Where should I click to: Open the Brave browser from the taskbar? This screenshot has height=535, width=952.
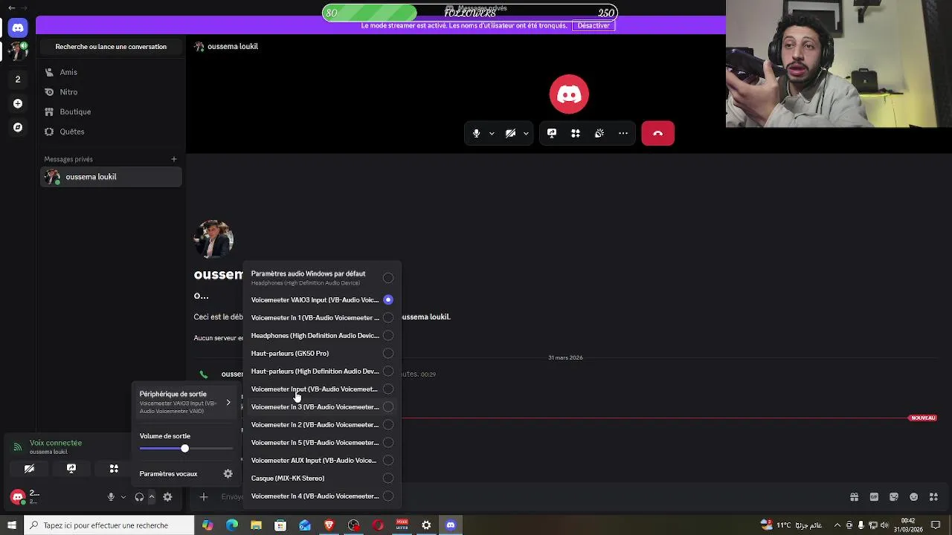pos(329,525)
